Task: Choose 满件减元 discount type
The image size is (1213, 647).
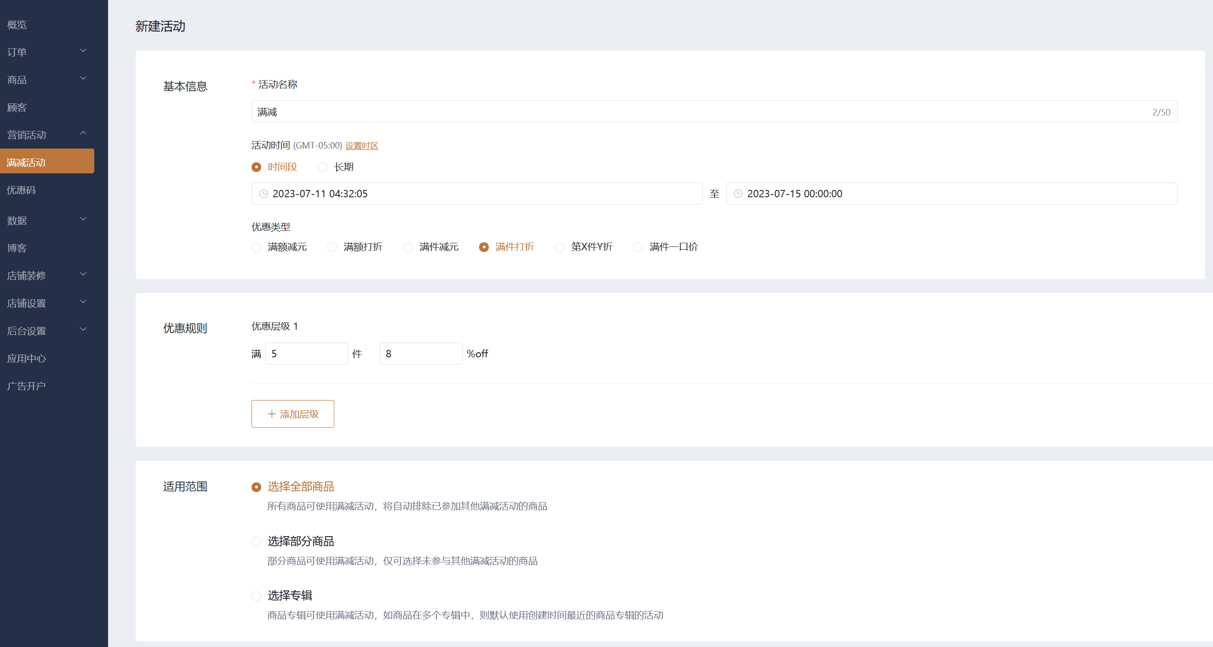Action: pyautogui.click(x=408, y=247)
